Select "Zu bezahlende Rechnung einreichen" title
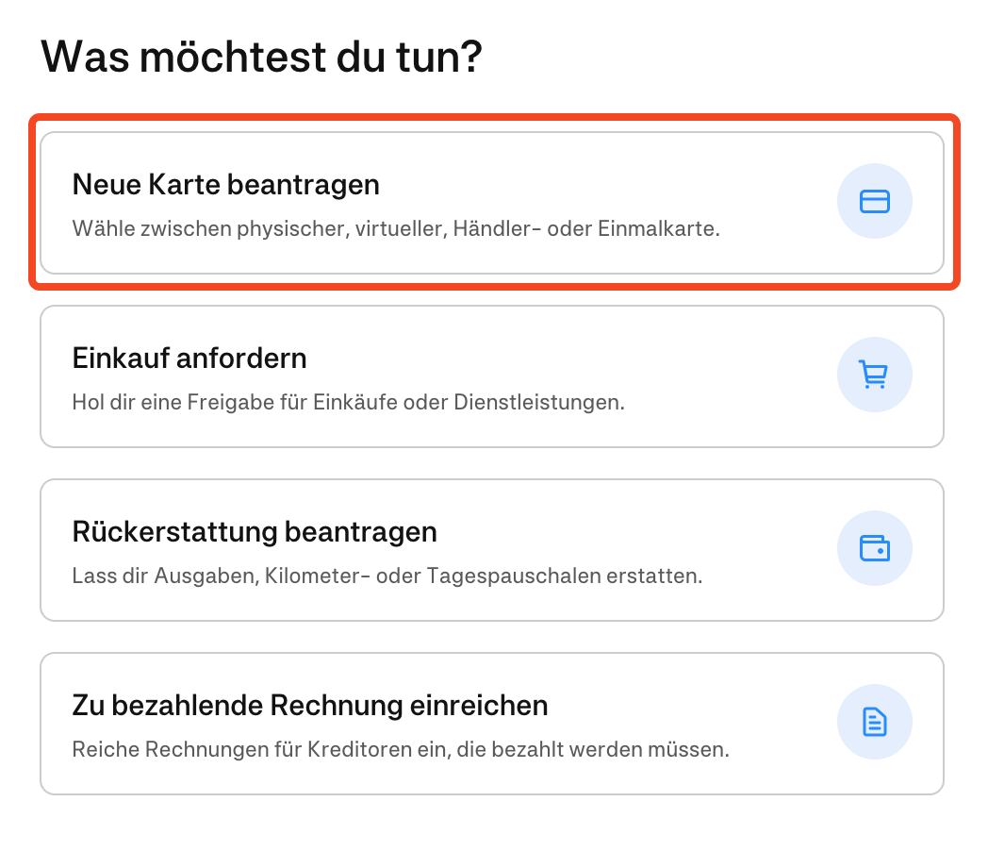Viewport: 988px width, 868px height. 310,706
